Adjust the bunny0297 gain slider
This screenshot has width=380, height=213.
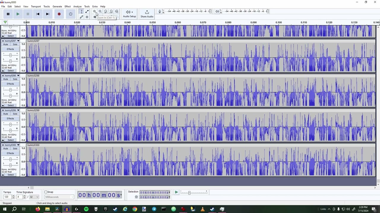click(x=10, y=55)
